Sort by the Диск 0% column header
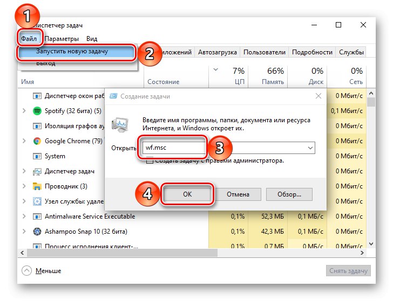 (307, 77)
